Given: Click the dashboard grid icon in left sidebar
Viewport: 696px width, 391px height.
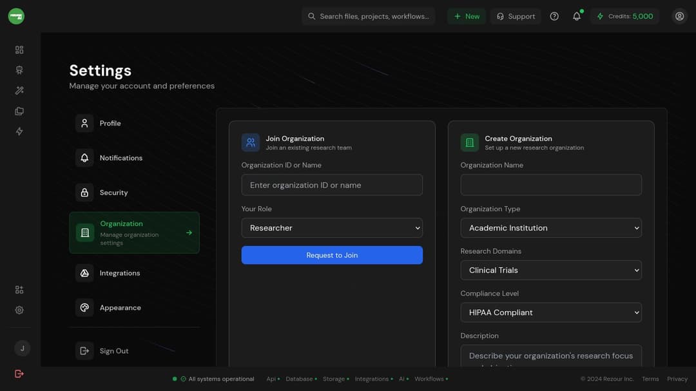Looking at the screenshot, I should click(x=19, y=50).
